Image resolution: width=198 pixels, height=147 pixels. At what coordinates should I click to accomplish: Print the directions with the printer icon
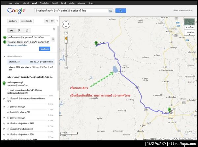pyautogui.click(x=47, y=21)
